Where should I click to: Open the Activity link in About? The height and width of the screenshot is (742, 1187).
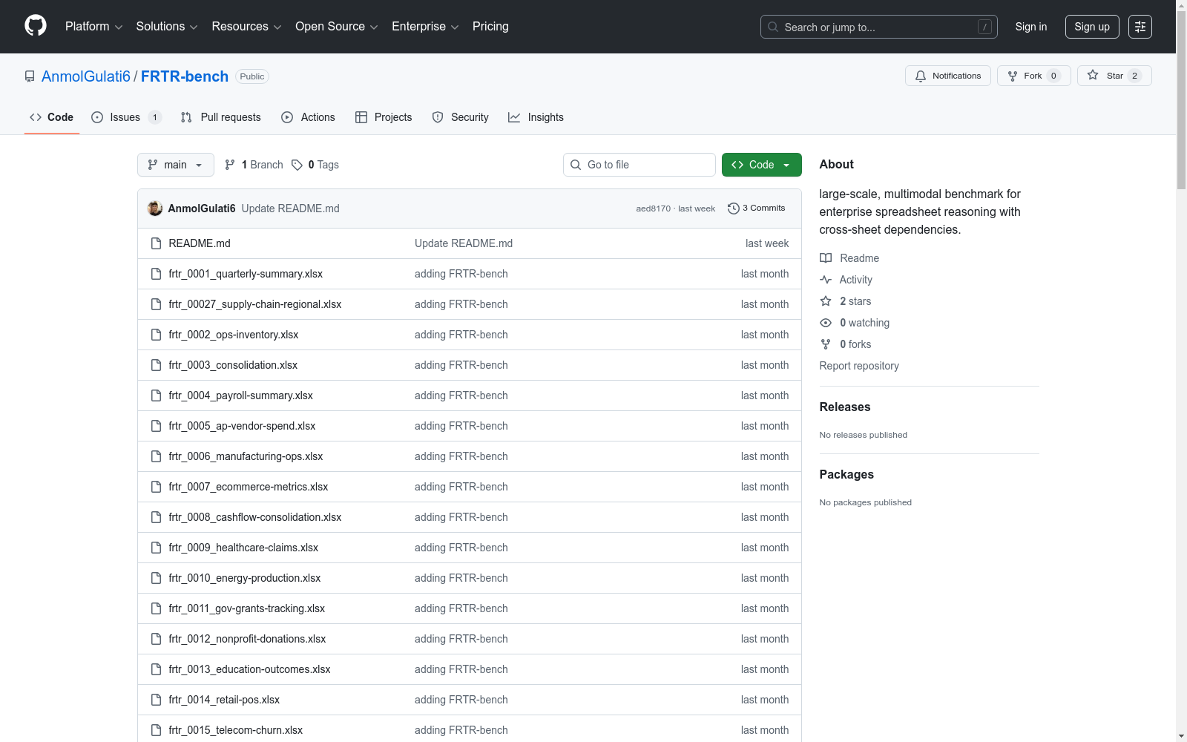(x=846, y=280)
